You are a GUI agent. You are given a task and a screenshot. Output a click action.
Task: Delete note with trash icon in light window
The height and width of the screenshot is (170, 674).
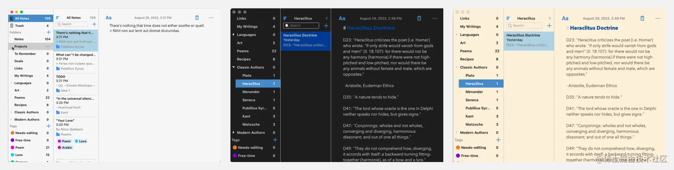pyautogui.click(x=197, y=18)
